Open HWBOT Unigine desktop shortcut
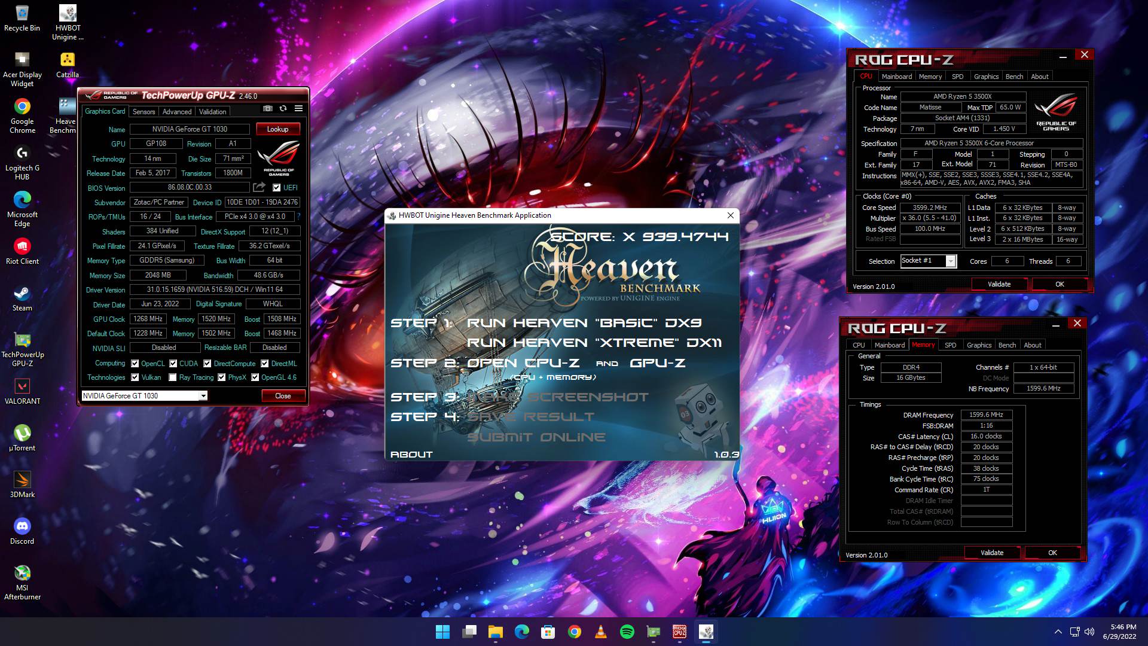This screenshot has width=1148, height=646. pyautogui.click(x=68, y=23)
